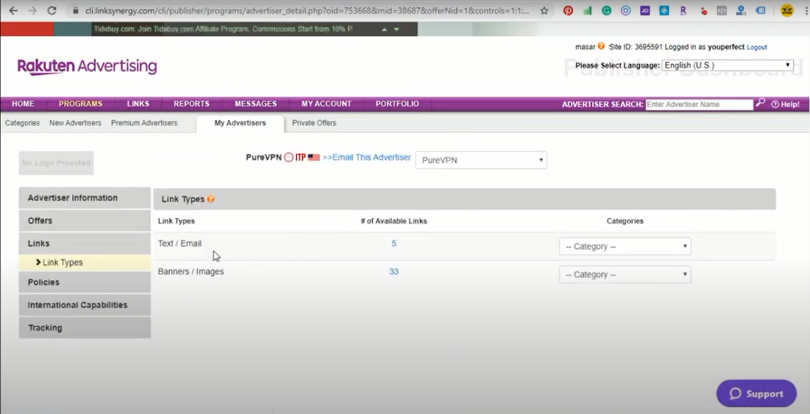Switch to the Categories tab

22,123
